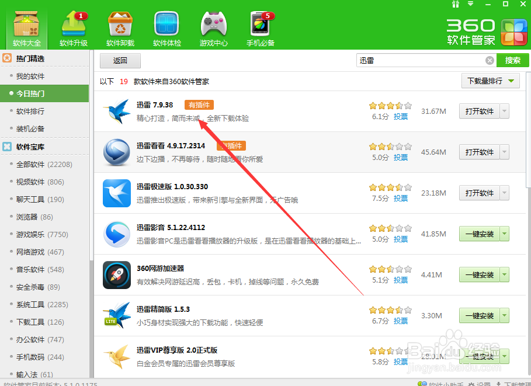
Task: Click 打开软件 for 迅雷极速版
Action: (x=479, y=193)
